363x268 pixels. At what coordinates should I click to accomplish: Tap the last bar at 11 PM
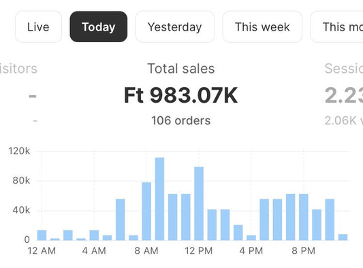pos(343,237)
